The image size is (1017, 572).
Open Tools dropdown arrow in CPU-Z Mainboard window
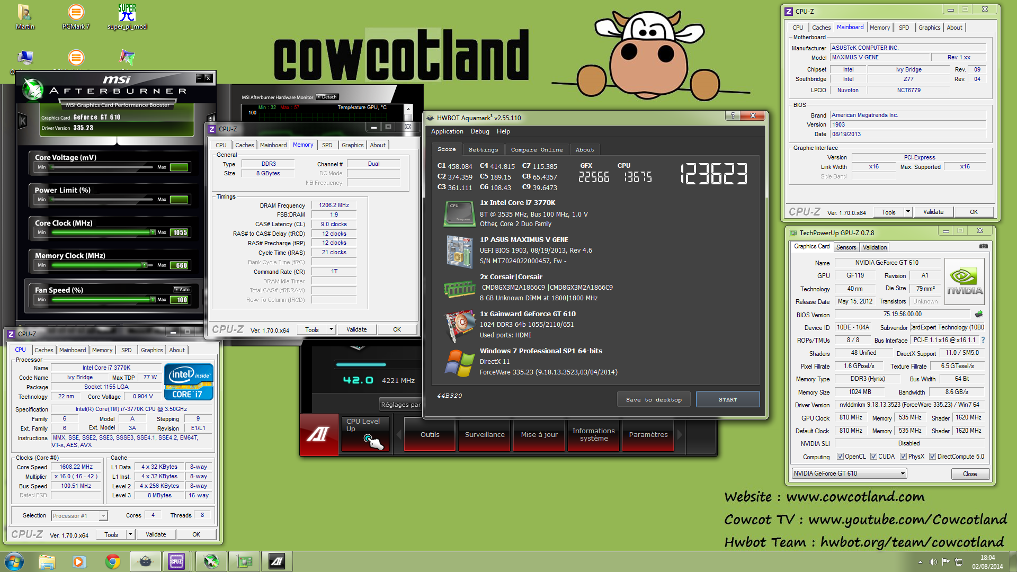click(908, 212)
